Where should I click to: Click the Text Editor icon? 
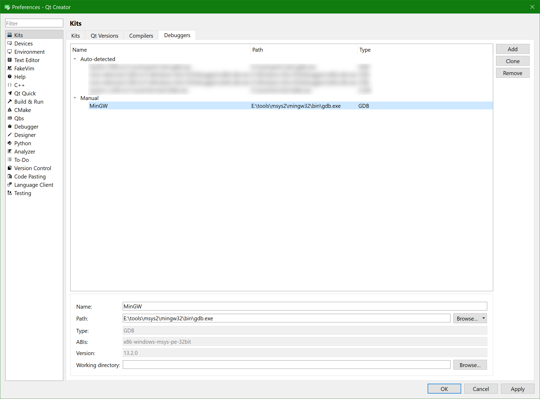[x=10, y=60]
